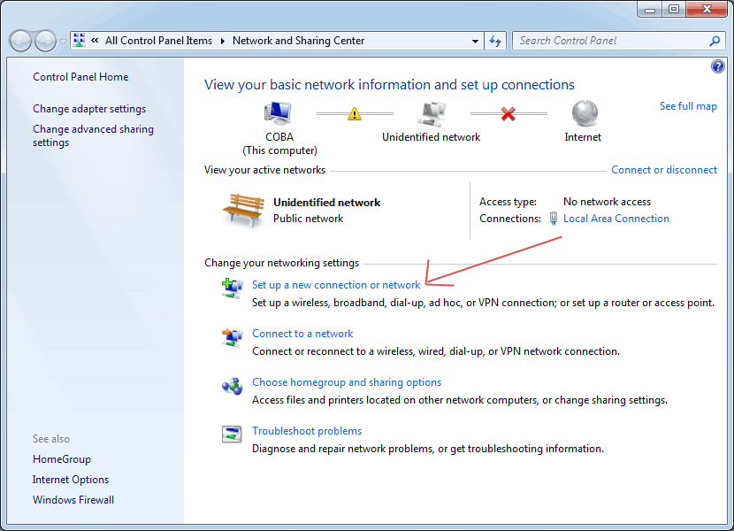Open Help with the question mark icon
The height and width of the screenshot is (531, 734).
(717, 66)
